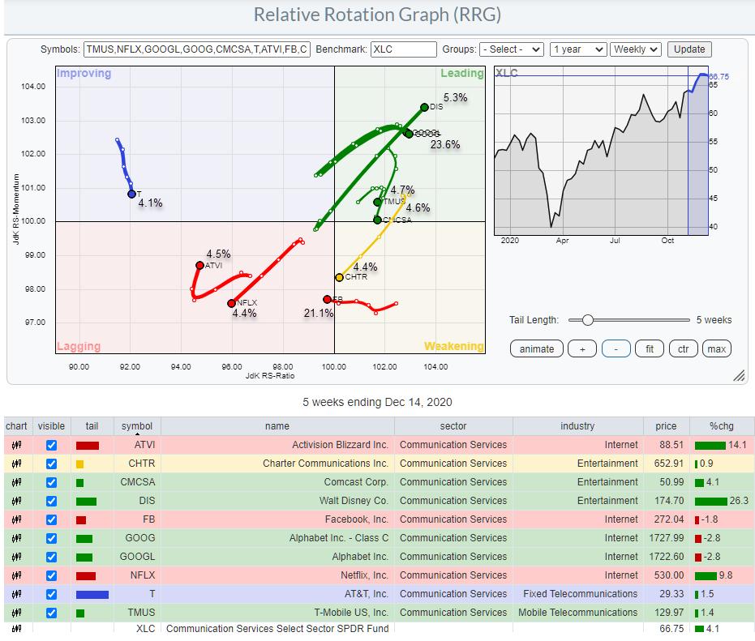Click the Benchmark input field
Screen dimensions: 755x641
[x=403, y=49]
